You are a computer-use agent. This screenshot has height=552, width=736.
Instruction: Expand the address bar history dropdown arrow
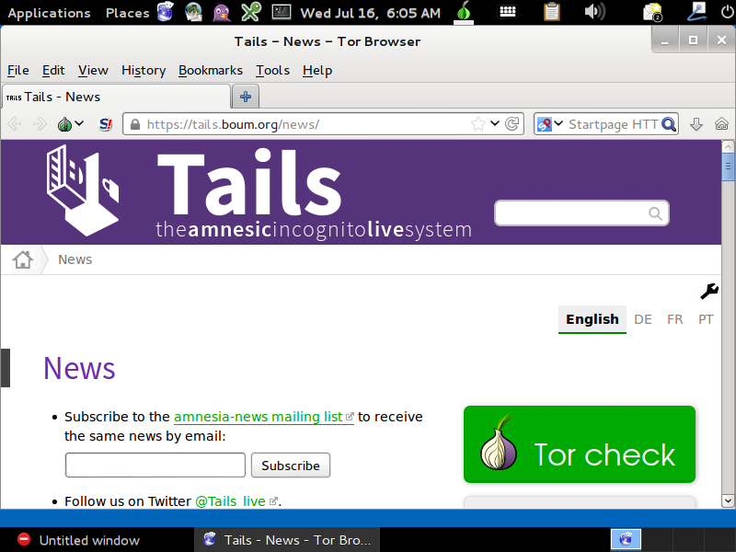pos(495,123)
